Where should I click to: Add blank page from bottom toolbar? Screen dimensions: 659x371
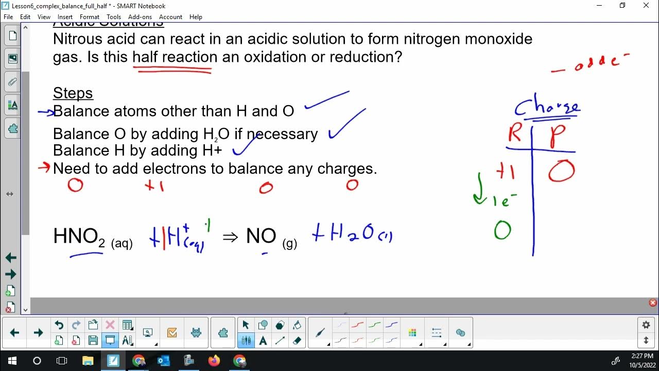click(59, 341)
